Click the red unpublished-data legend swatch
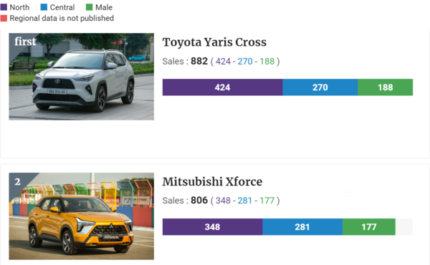Viewport: 430px width, 265px height. tap(4, 18)
